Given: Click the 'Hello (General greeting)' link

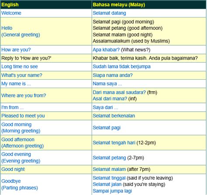Looking at the screenshot, I should click(x=21, y=31).
